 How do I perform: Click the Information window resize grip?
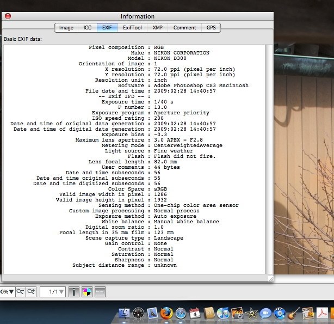coord(270,279)
